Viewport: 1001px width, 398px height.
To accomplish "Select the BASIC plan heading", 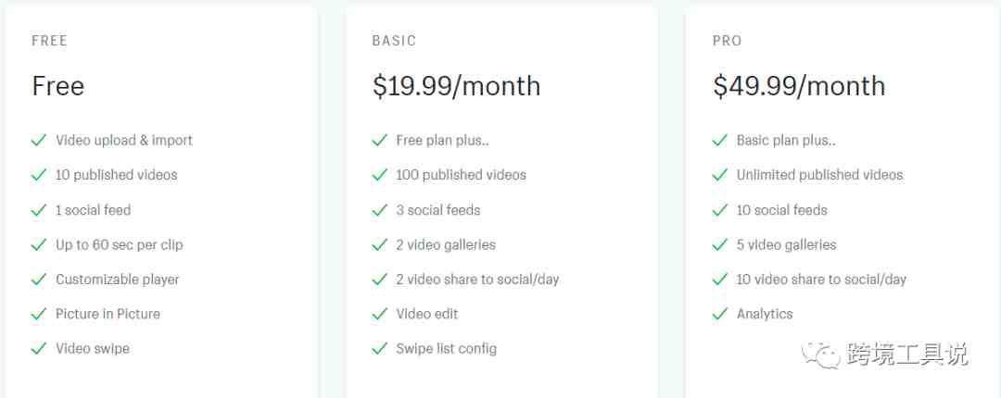I will point(394,41).
